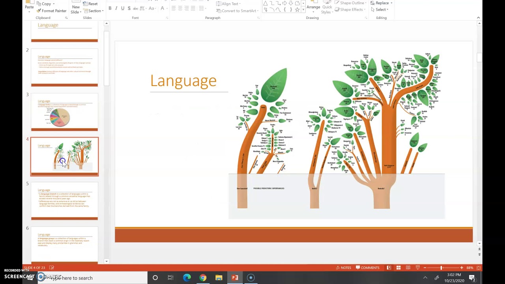Click the Language title text on slide

pos(183,81)
